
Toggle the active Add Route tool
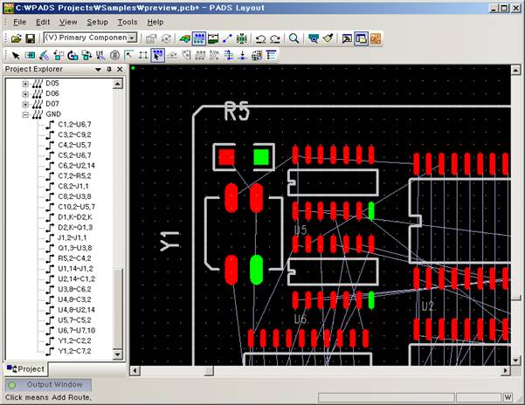[158, 55]
